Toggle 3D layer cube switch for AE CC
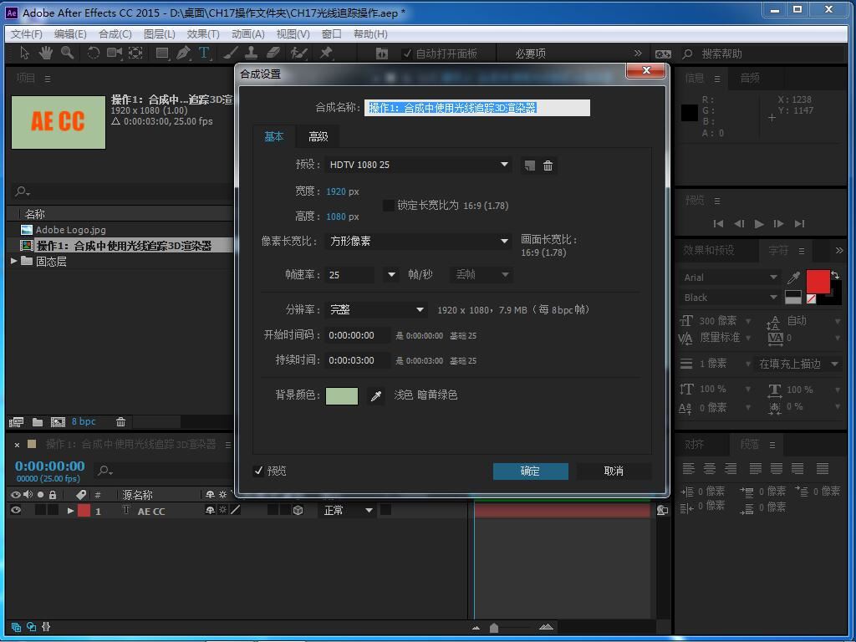This screenshot has height=642, width=856. point(298,511)
